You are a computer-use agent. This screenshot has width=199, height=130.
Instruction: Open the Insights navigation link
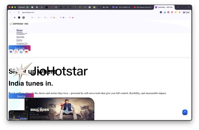pyautogui.click(x=20, y=37)
